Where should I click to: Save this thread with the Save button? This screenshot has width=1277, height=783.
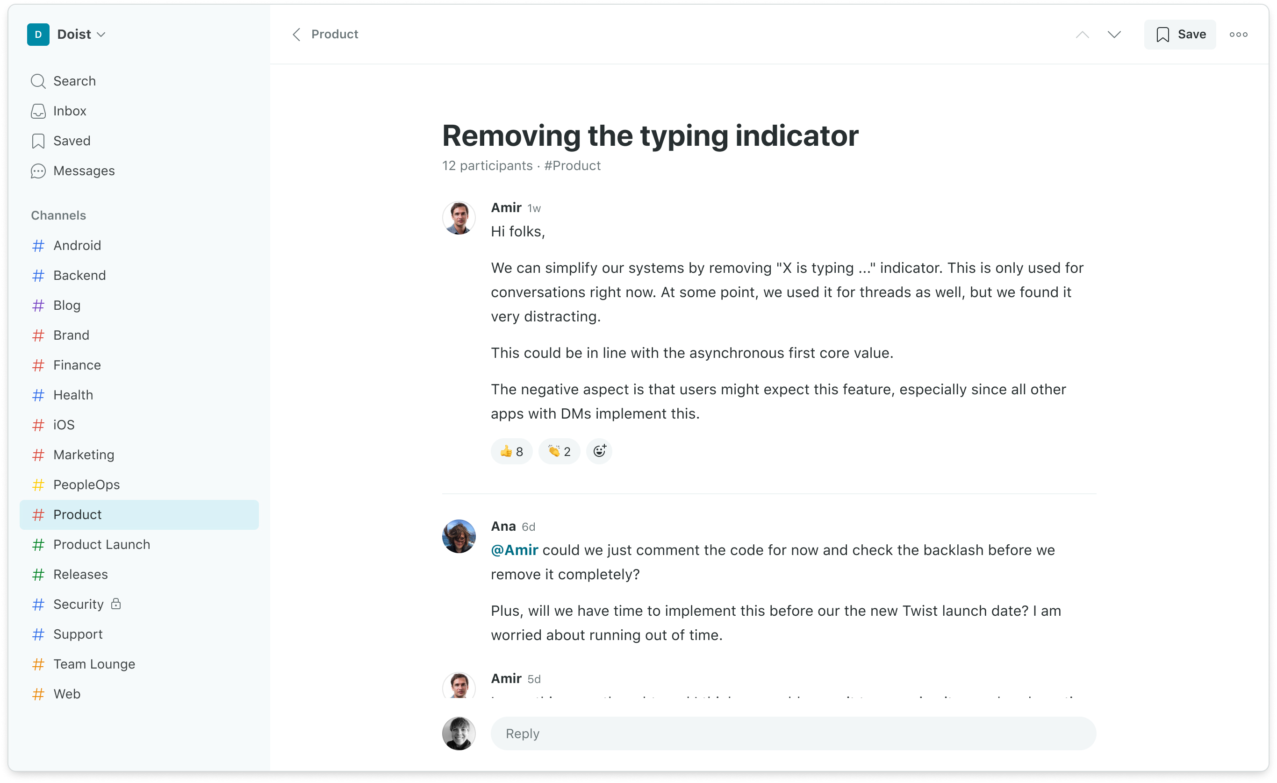point(1180,35)
